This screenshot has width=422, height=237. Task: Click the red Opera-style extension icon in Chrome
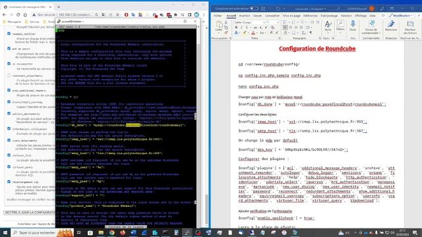point(126,14)
